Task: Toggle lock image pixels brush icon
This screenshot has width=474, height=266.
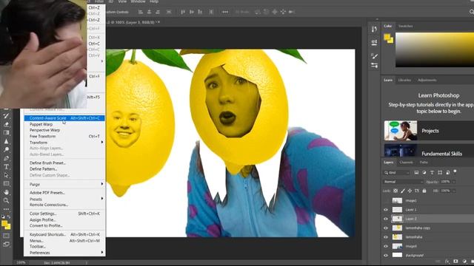Action: tap(403, 191)
